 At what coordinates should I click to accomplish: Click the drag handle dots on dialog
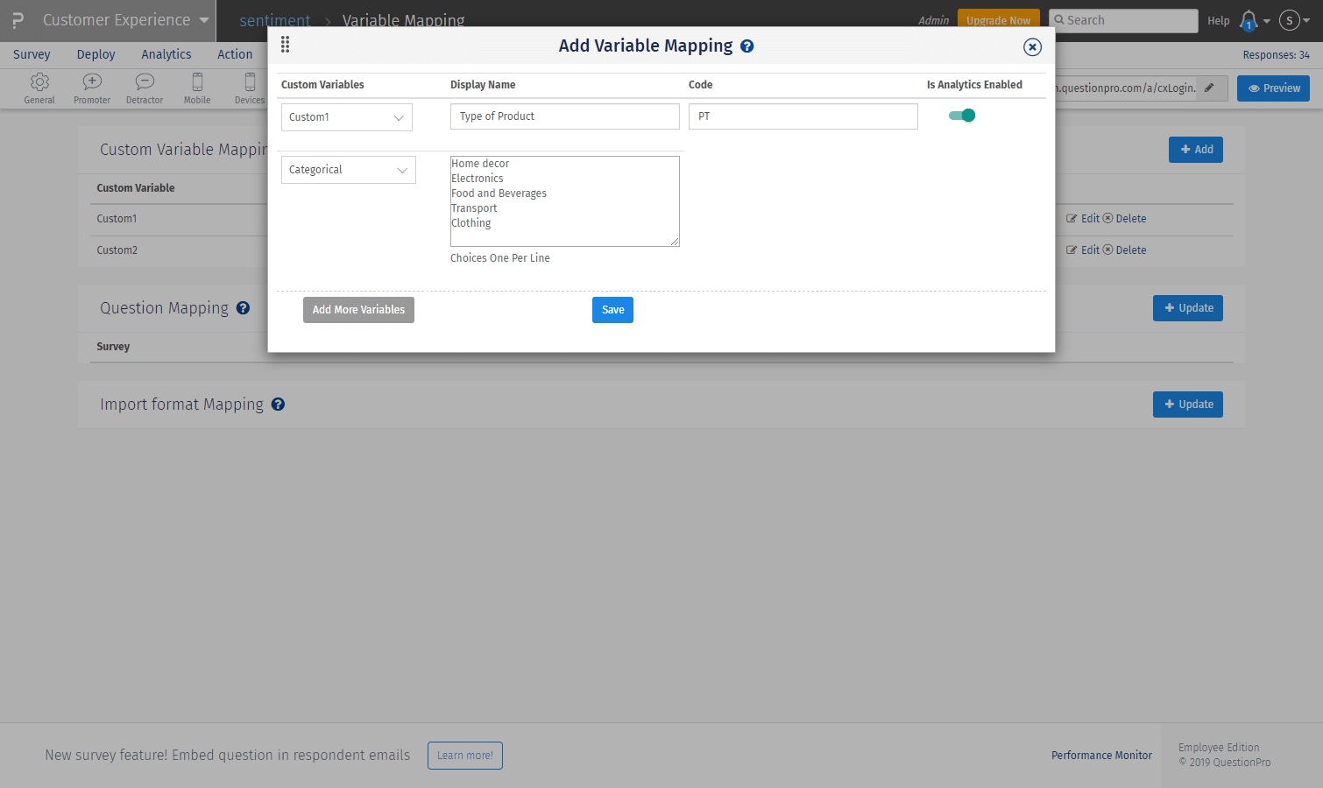285,45
